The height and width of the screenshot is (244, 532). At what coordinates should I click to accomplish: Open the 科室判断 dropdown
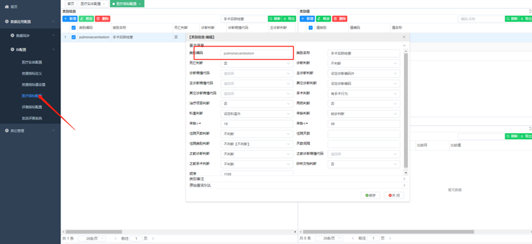(x=257, y=113)
